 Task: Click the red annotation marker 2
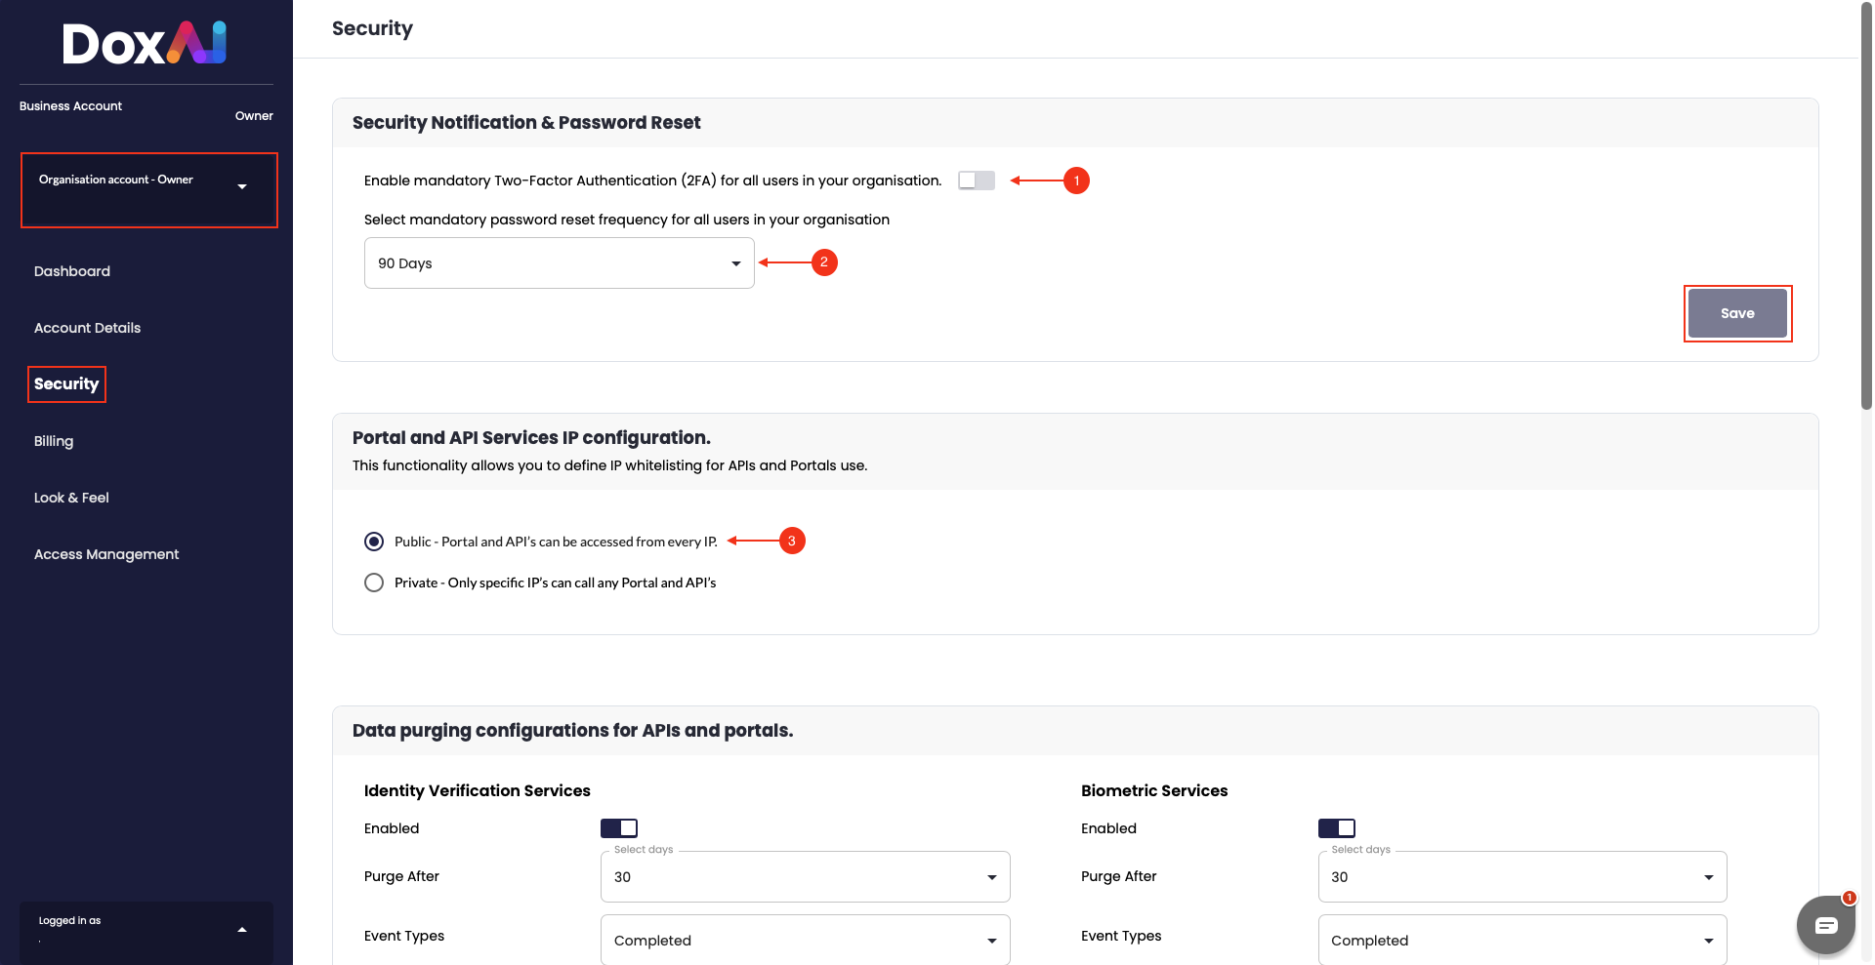[x=824, y=262]
